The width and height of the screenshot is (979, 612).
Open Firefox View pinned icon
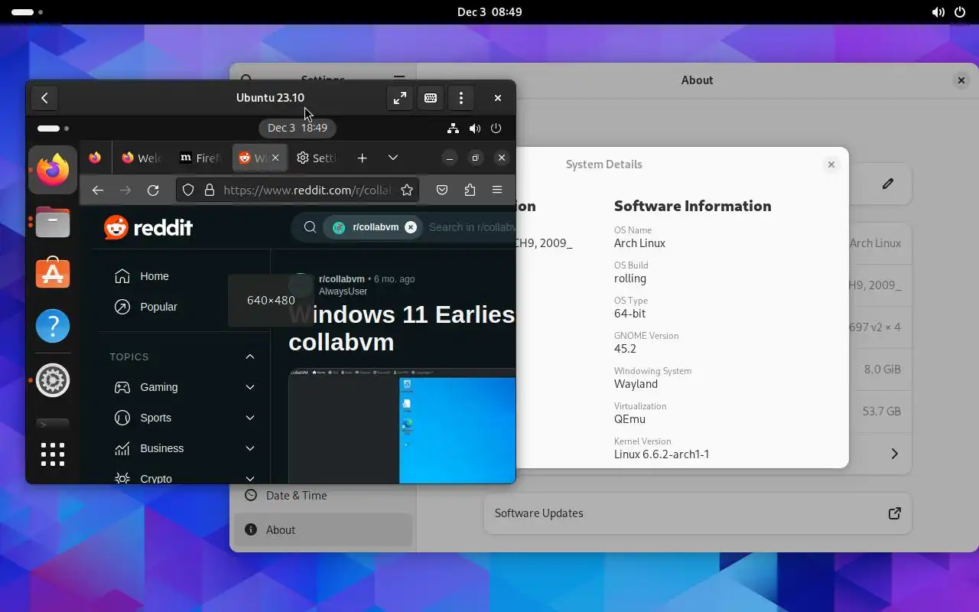[95, 158]
